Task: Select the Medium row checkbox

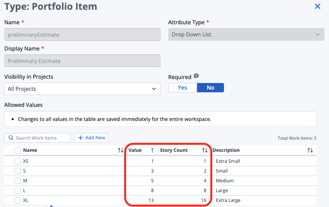Action: 18,181
